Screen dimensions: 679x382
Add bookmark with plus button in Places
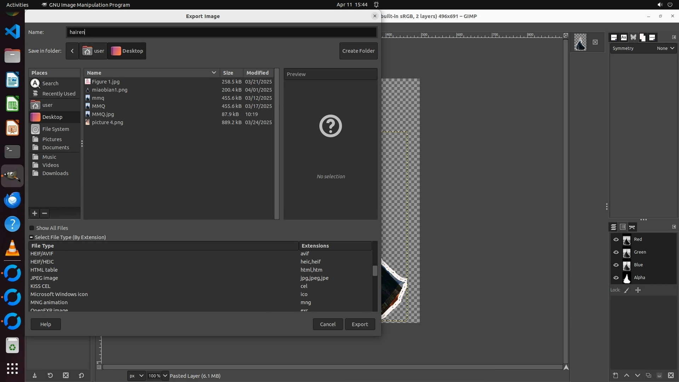[35, 213]
